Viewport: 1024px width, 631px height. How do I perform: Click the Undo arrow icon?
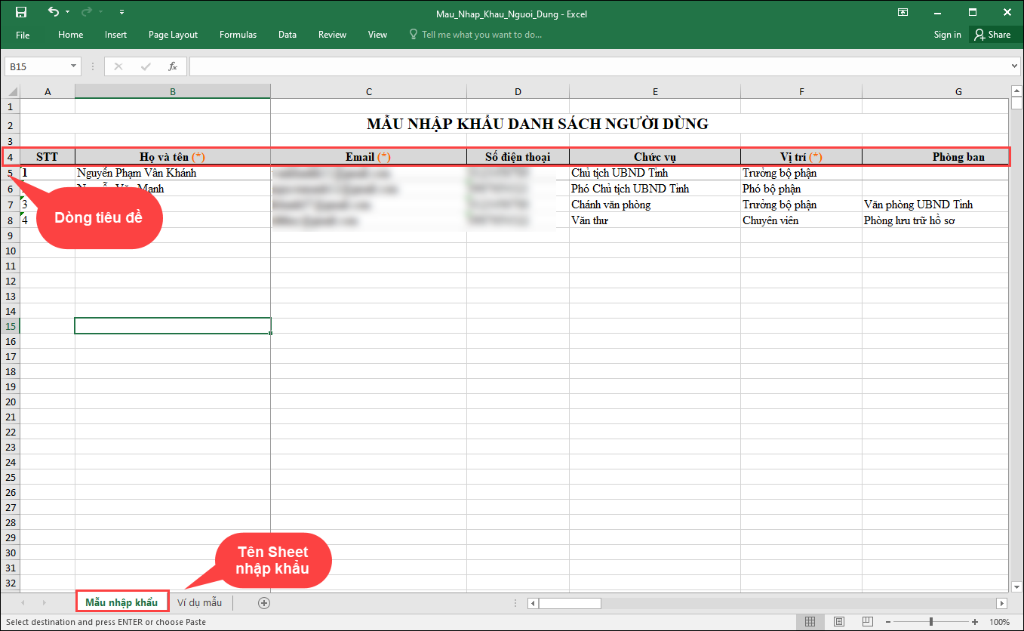[53, 12]
